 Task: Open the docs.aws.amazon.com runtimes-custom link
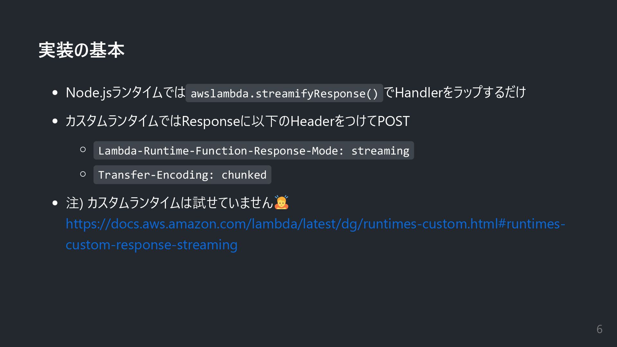click(x=315, y=224)
